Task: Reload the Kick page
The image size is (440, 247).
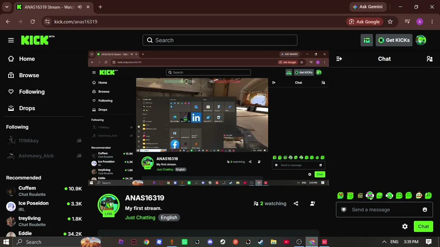Action: 33,22
